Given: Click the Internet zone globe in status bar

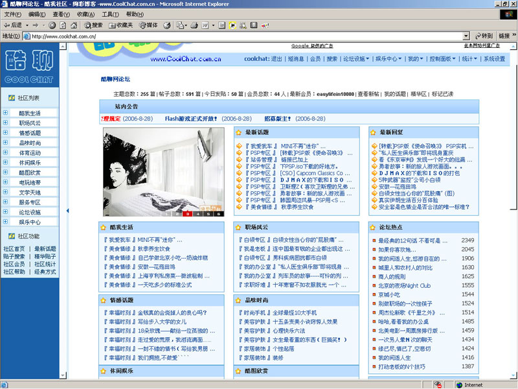Looking at the screenshot, I should [459, 385].
